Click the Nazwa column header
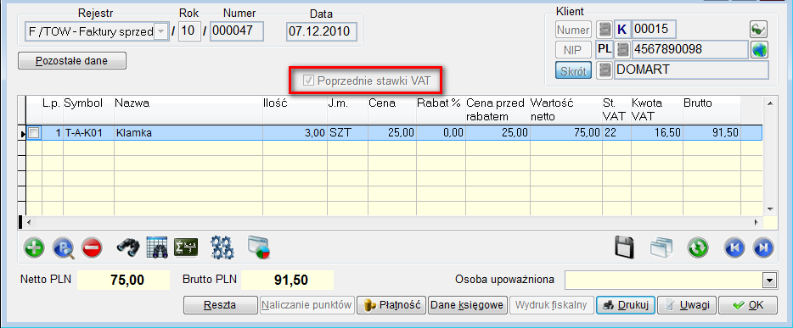The width and height of the screenshot is (793, 328). [x=188, y=109]
